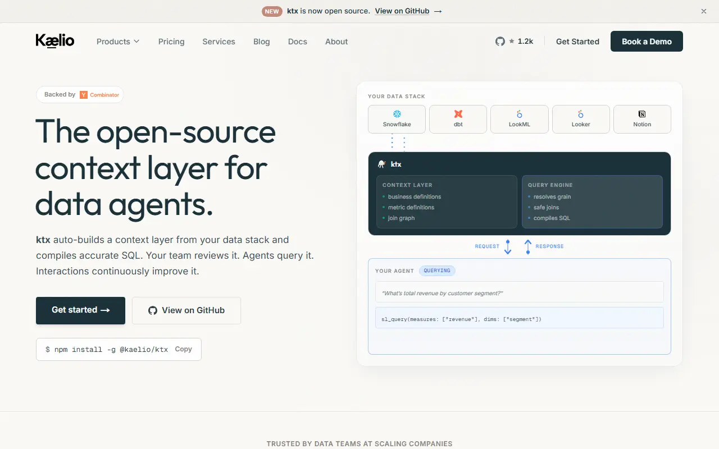Open the Pricing page
Screen dimensions: 719x449
pos(171,42)
